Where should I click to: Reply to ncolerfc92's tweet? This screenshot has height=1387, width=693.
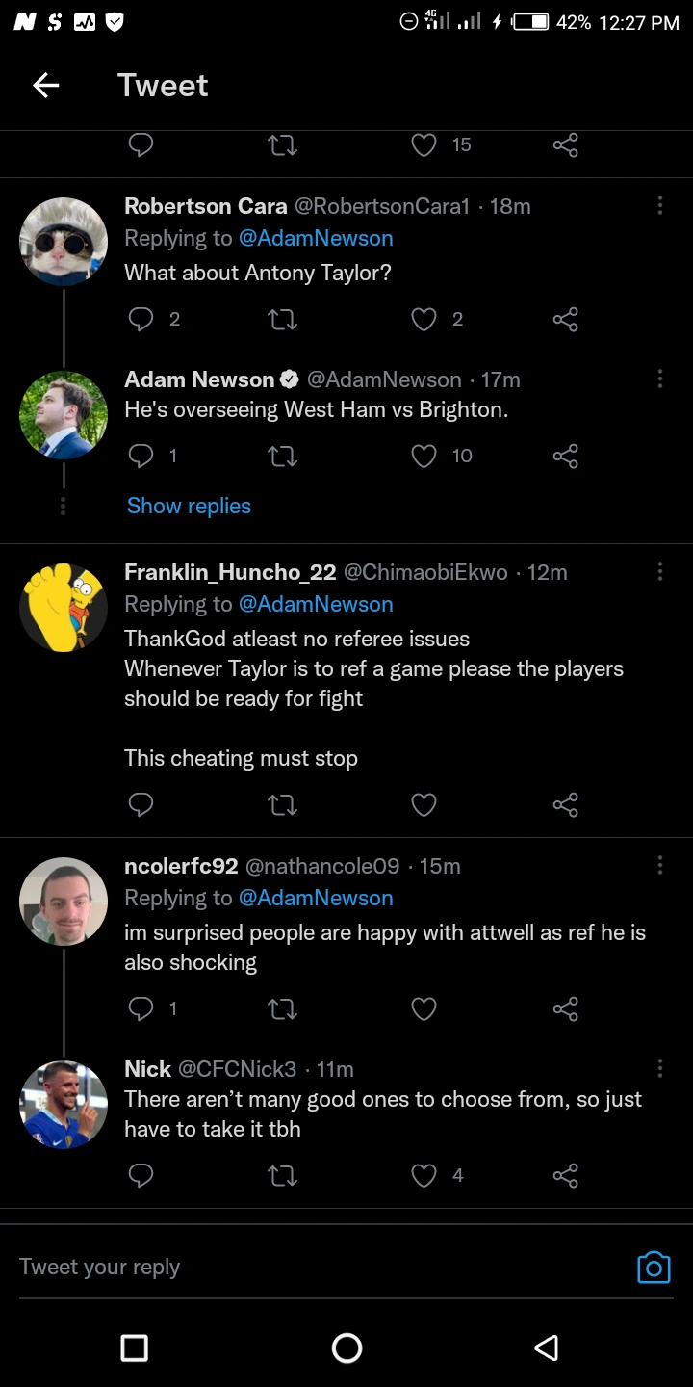pyautogui.click(x=141, y=1008)
